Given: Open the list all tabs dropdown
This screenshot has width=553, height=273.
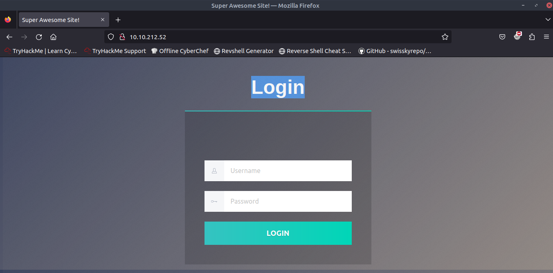Looking at the screenshot, I should [548, 20].
